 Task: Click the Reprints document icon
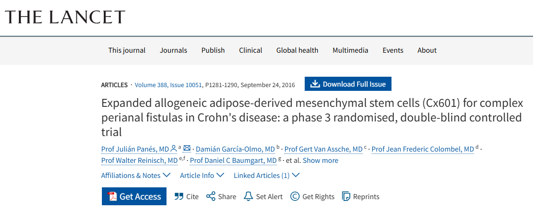(x=346, y=196)
